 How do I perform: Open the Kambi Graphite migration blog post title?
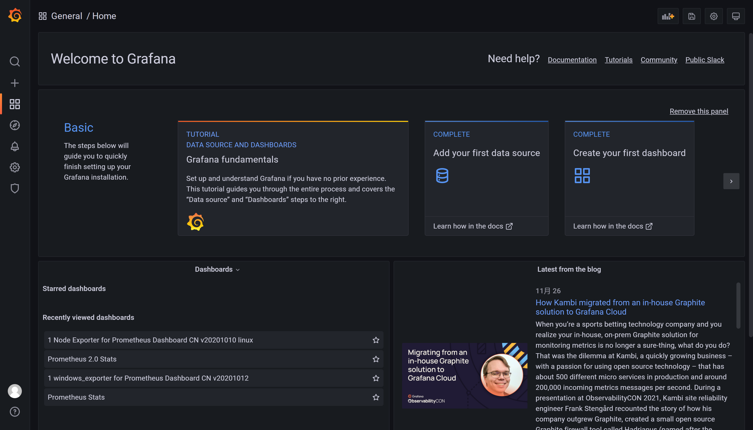pyautogui.click(x=620, y=307)
